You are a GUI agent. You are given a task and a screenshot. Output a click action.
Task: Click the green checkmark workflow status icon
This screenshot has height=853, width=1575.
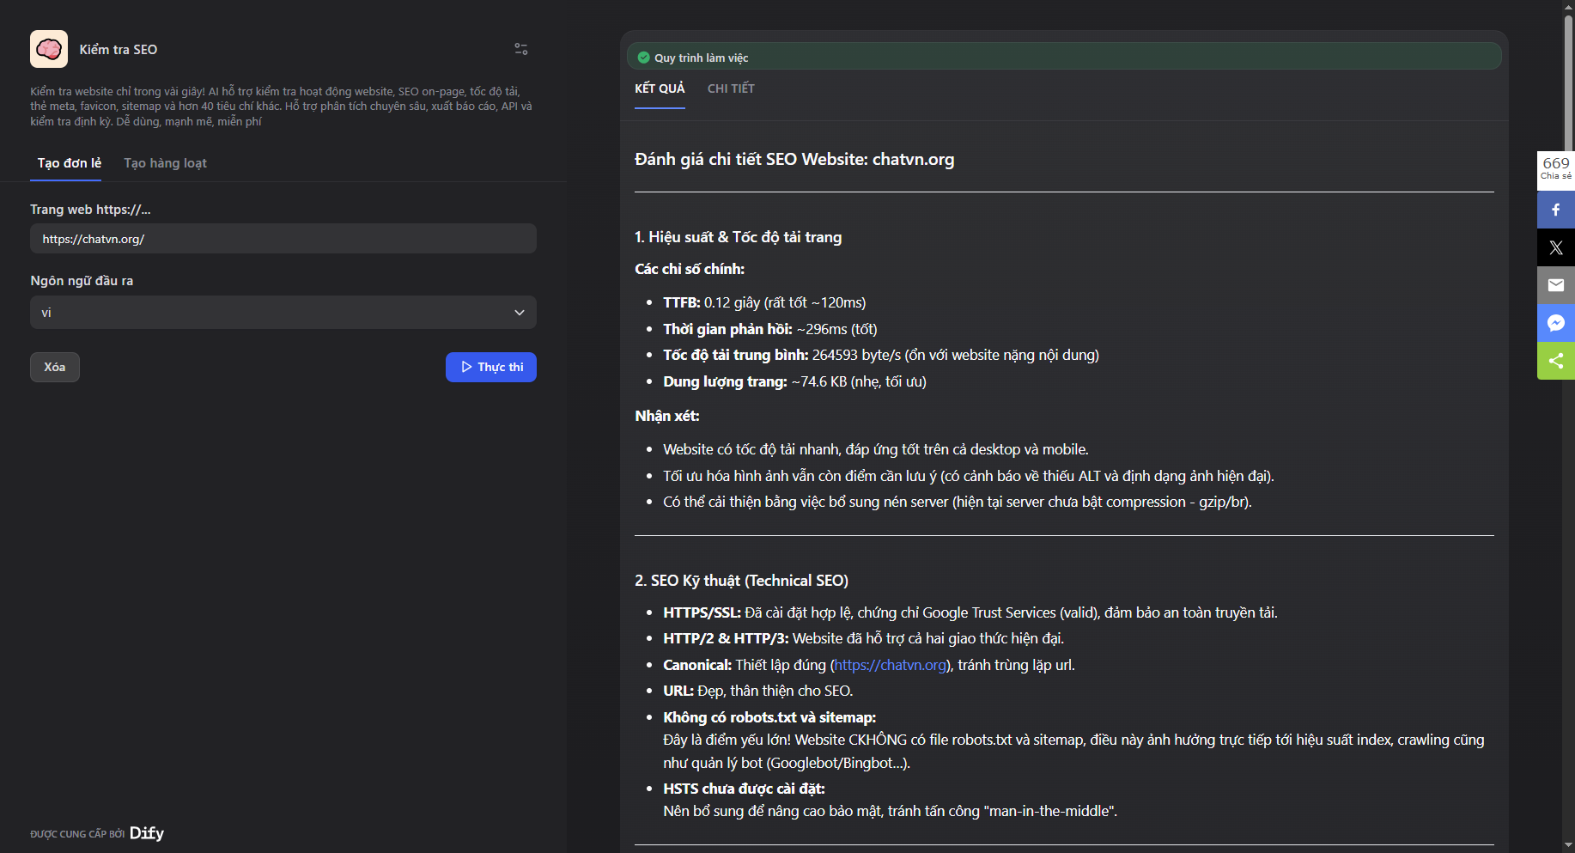tap(643, 57)
